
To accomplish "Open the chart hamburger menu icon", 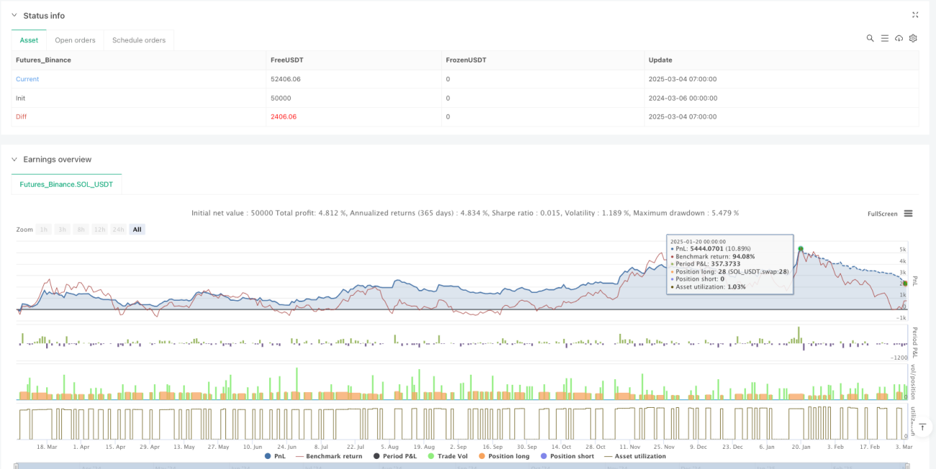I will pos(908,214).
